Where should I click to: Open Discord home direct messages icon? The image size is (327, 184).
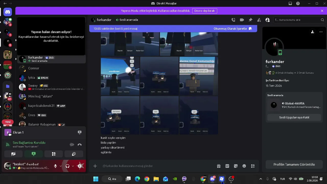pyautogui.click(x=8, y=12)
